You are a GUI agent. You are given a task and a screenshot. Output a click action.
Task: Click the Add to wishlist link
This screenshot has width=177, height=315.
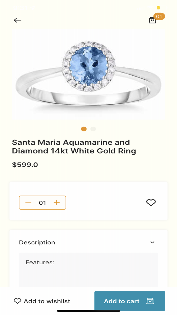(47, 301)
